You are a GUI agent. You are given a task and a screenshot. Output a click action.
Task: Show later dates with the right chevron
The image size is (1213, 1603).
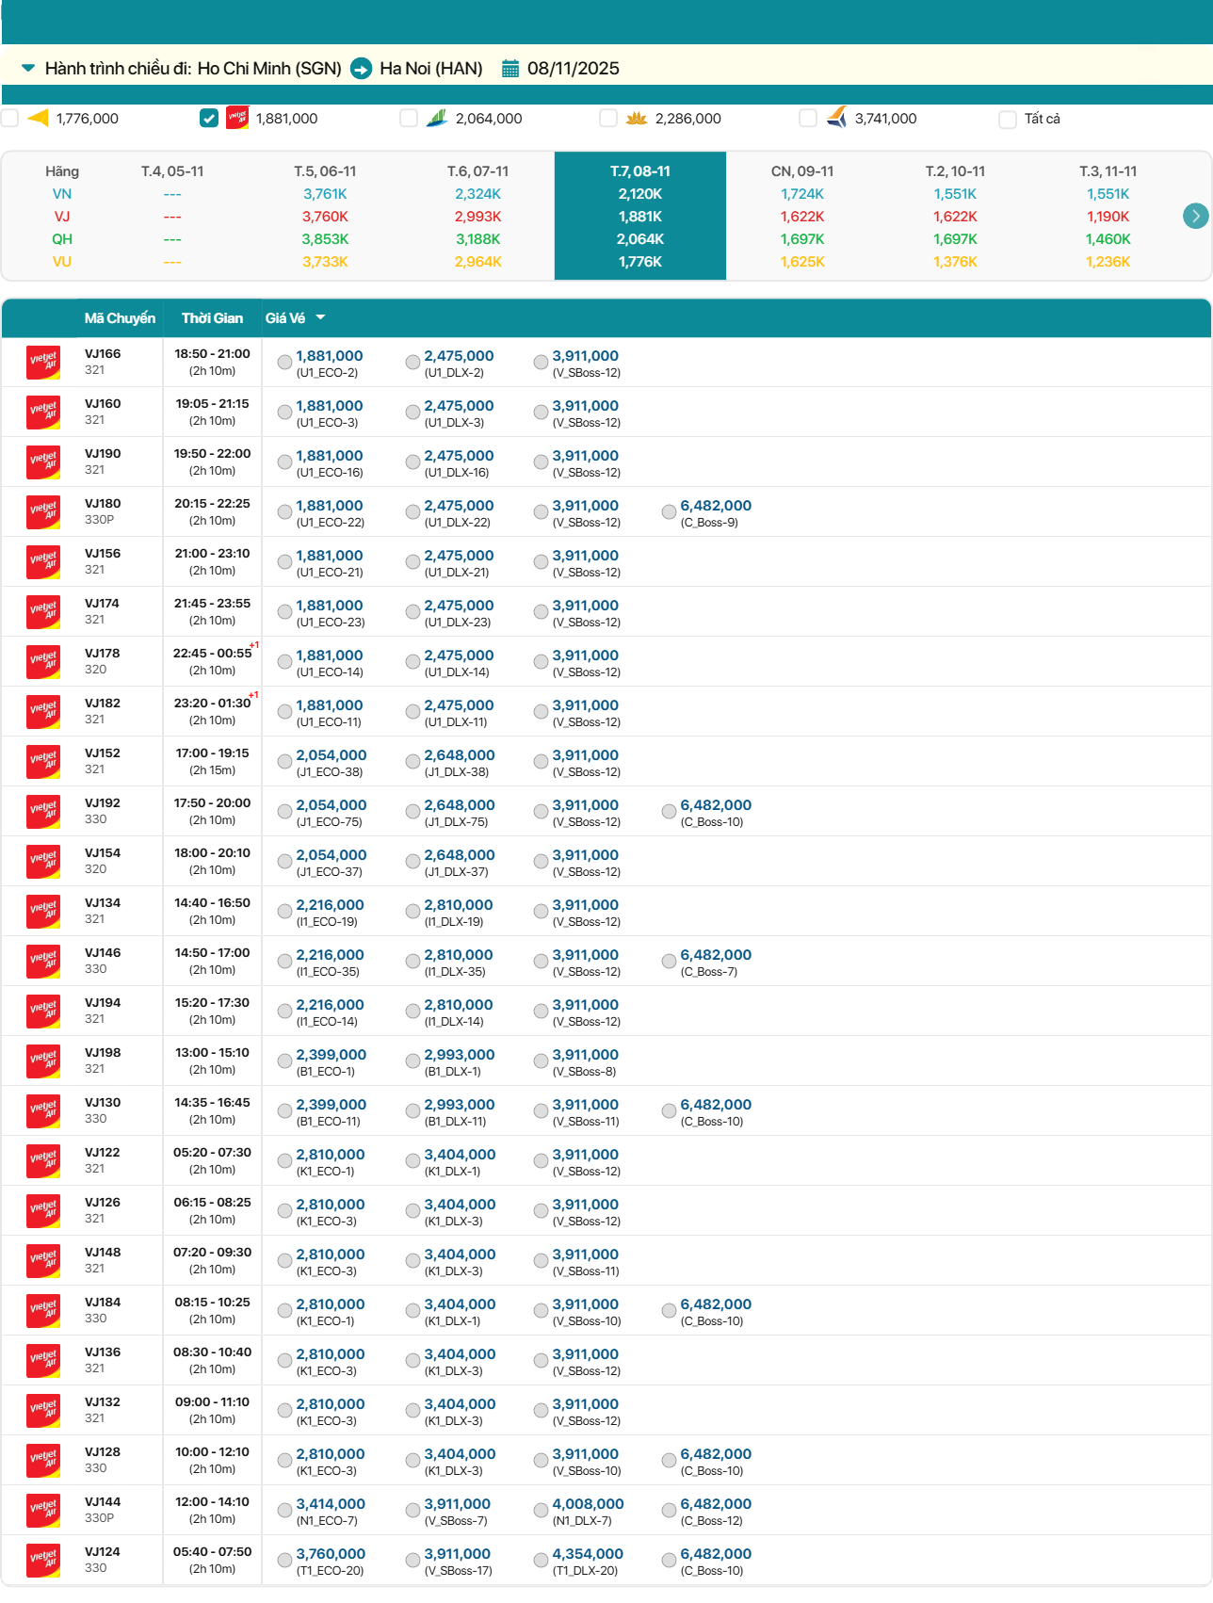(1195, 216)
